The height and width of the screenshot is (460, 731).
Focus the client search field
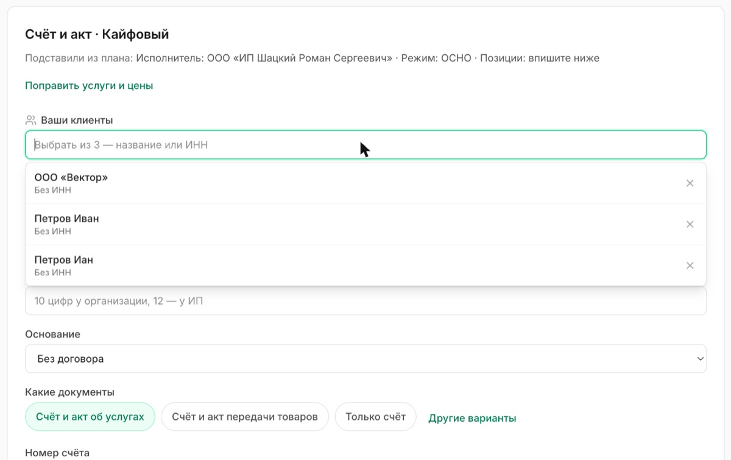365,145
